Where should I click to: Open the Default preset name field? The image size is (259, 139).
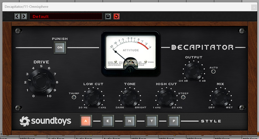pyautogui.click(x=66, y=16)
